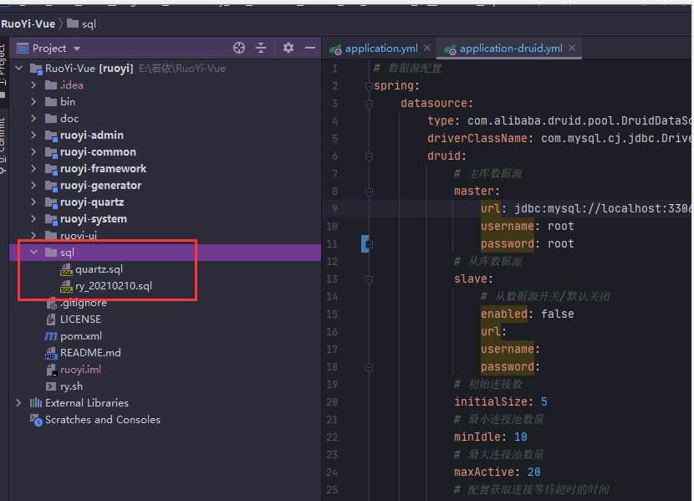This screenshot has width=694, height=501.
Task: Select the ry.sh script file
Action: tap(71, 386)
